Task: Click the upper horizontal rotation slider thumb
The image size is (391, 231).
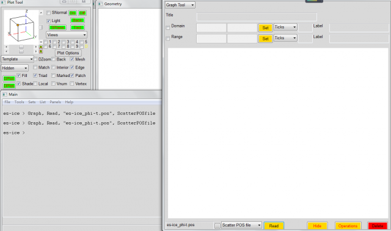Action: [x=21, y=47]
